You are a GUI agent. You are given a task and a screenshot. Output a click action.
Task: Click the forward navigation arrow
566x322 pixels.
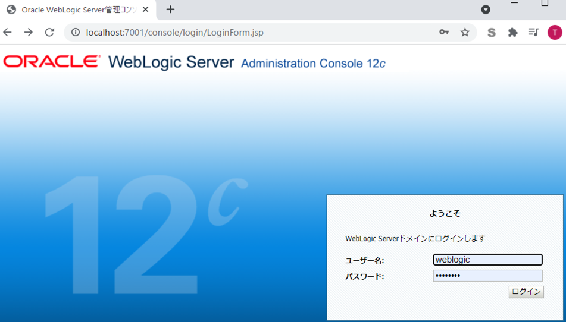point(29,33)
